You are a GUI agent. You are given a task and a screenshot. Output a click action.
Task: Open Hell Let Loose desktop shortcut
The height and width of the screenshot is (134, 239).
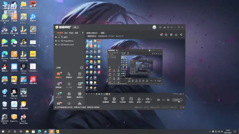click(24, 69)
